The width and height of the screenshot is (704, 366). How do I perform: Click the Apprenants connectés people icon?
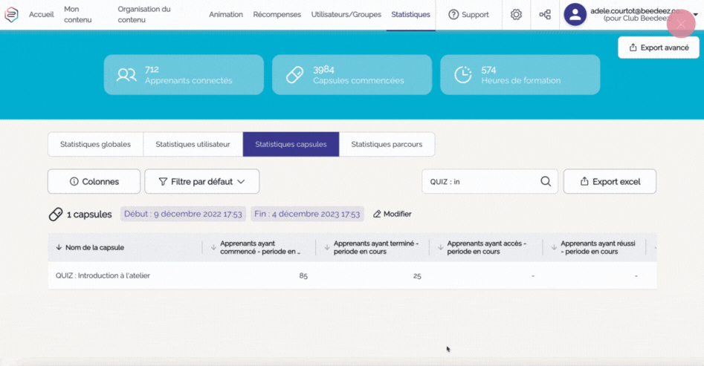(126, 75)
